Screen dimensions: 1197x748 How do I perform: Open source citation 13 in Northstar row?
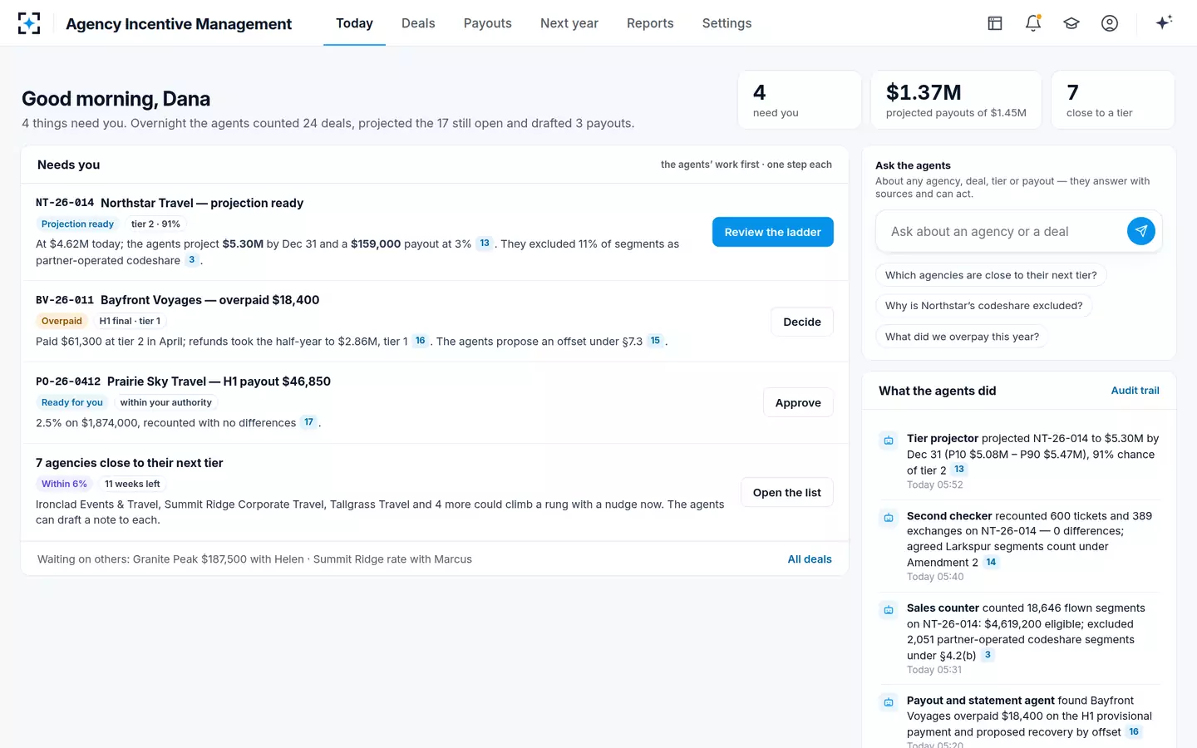click(x=485, y=244)
